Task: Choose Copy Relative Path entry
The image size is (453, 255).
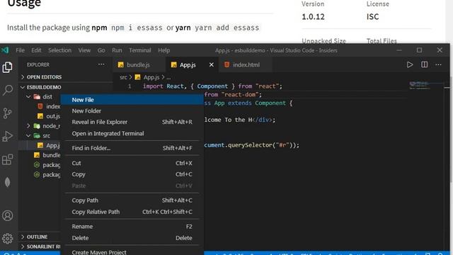Action: coord(132,212)
